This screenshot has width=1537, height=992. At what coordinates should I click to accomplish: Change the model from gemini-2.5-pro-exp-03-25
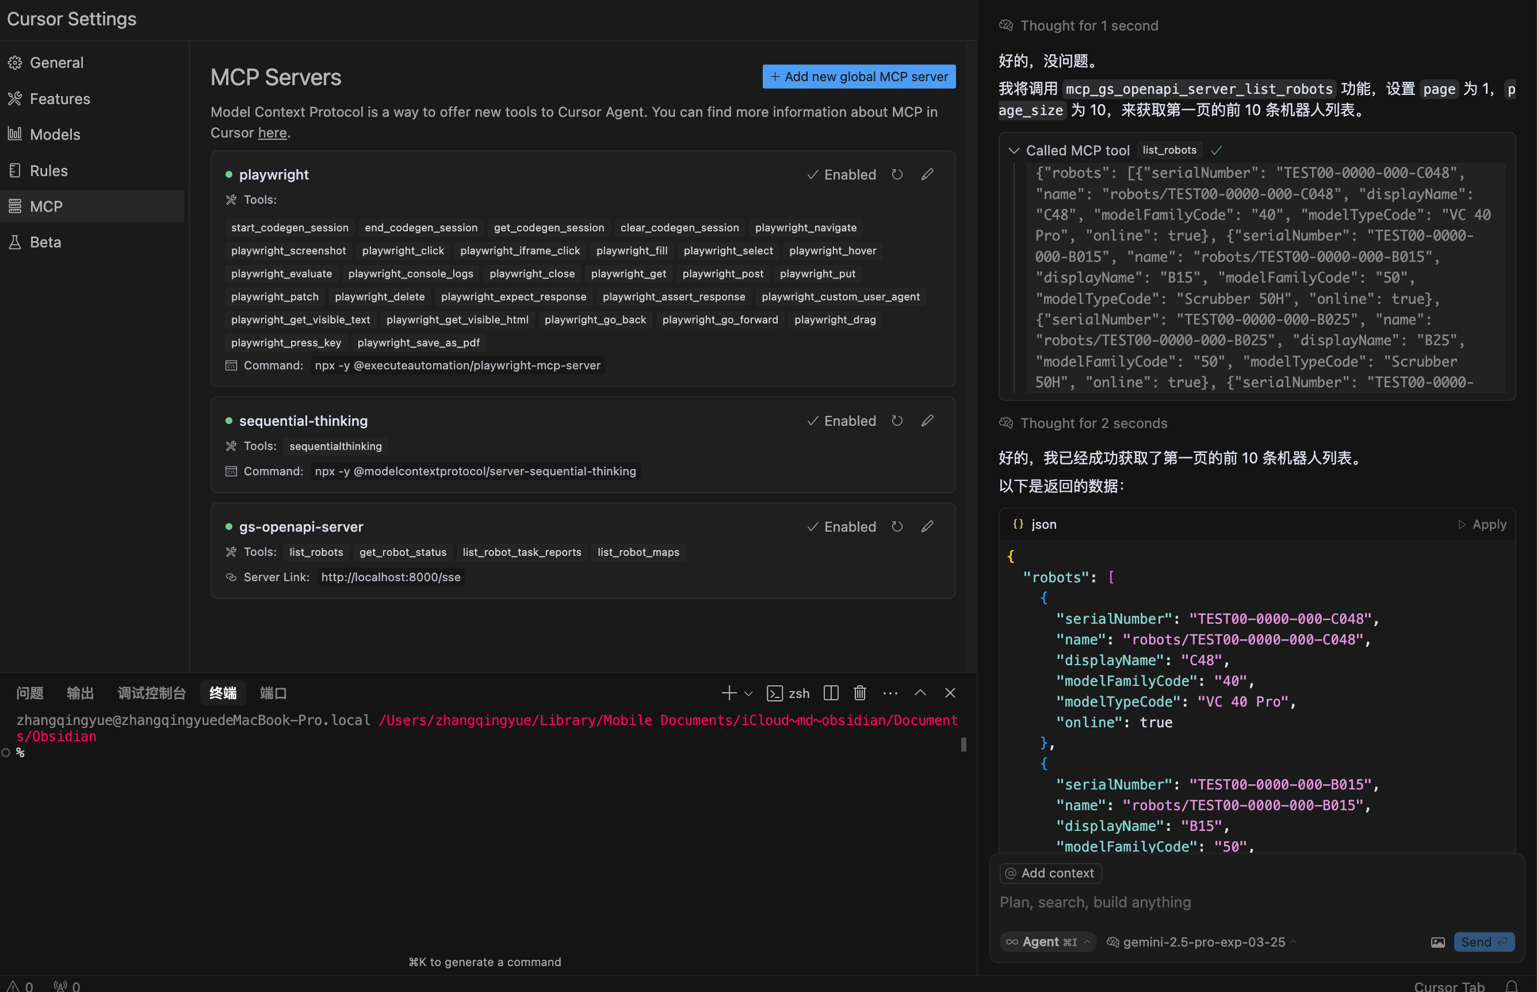point(1199,942)
